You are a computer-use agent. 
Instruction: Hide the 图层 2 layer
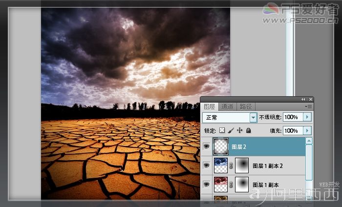pos(206,146)
